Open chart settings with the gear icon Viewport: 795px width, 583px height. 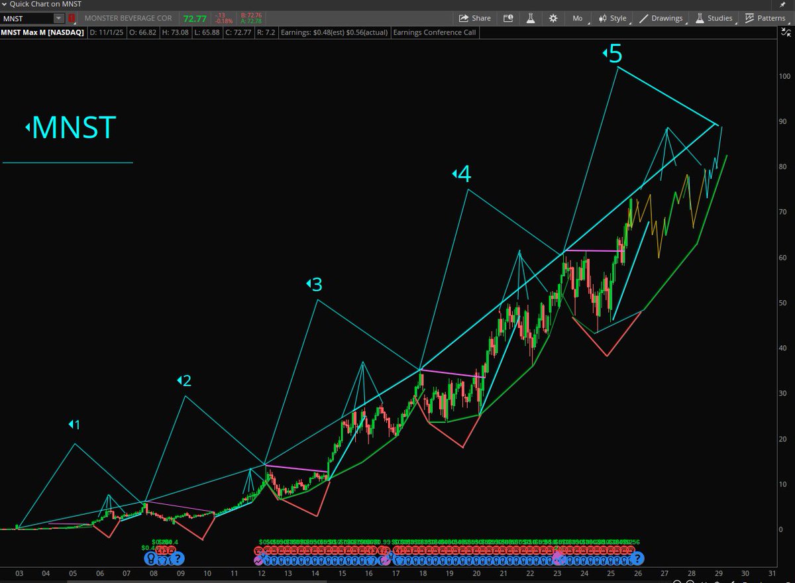pyautogui.click(x=553, y=19)
